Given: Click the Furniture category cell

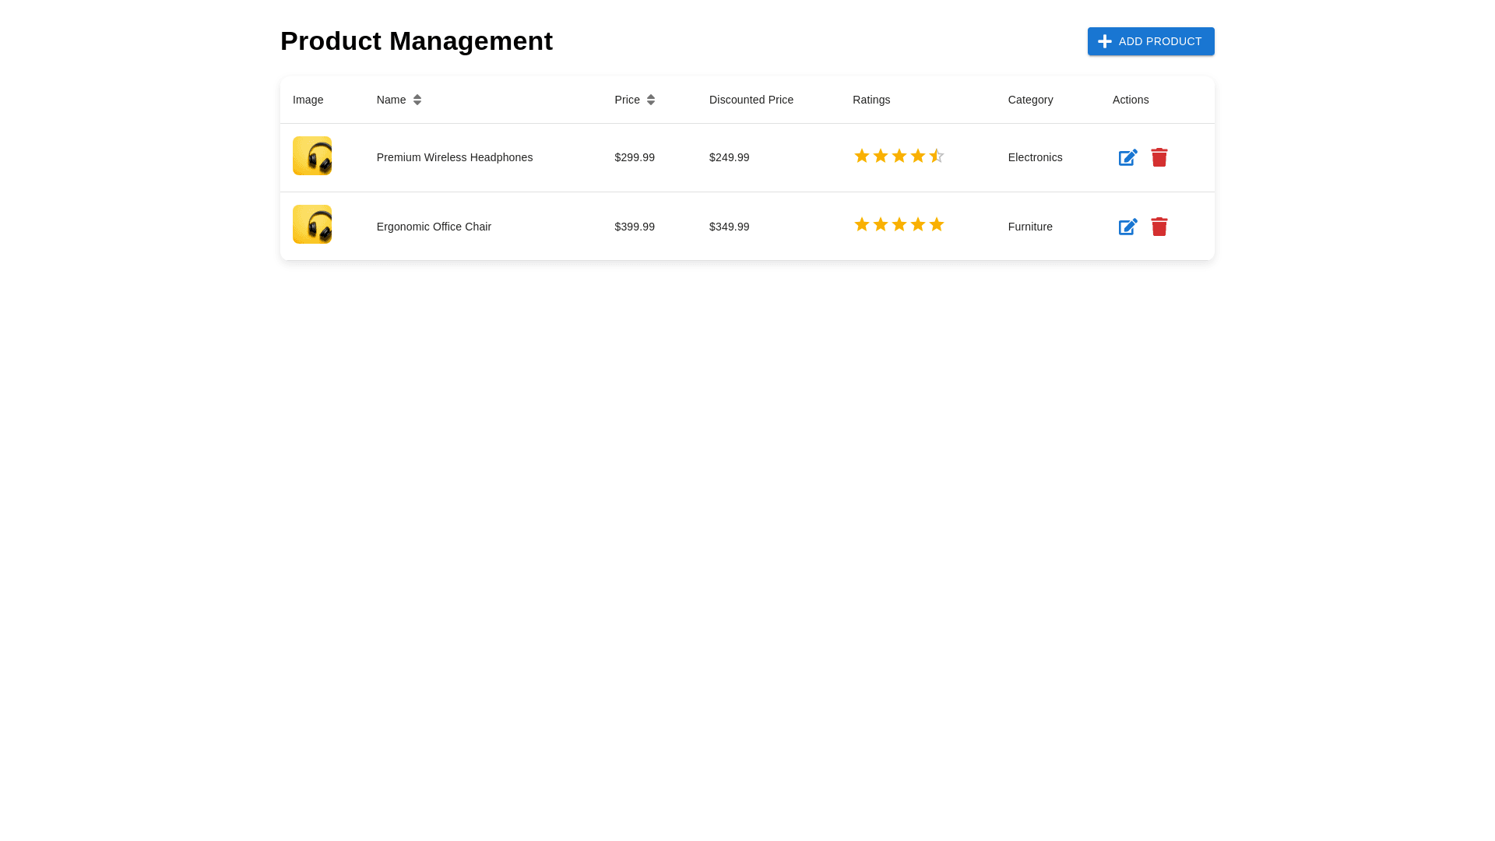Looking at the screenshot, I should tap(1029, 227).
